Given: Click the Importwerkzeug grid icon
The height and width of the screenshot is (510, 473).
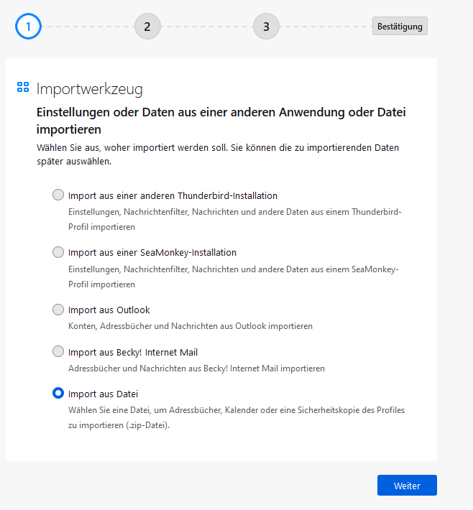Looking at the screenshot, I should click(x=23, y=88).
